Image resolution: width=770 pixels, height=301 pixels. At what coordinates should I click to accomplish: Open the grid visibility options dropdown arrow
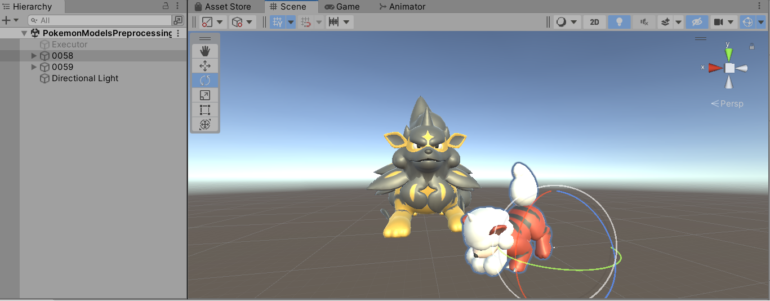point(291,22)
